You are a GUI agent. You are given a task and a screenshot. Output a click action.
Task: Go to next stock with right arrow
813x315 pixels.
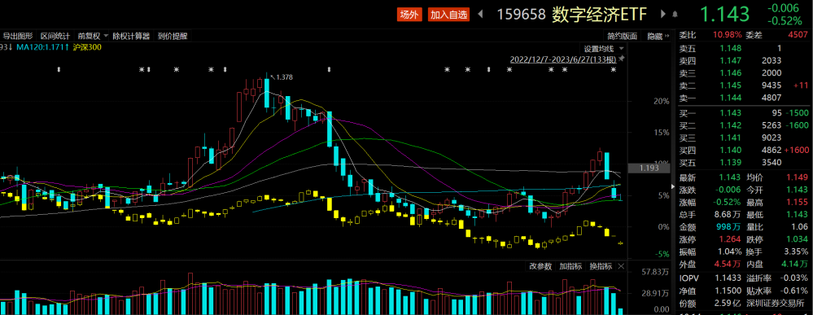click(x=662, y=14)
